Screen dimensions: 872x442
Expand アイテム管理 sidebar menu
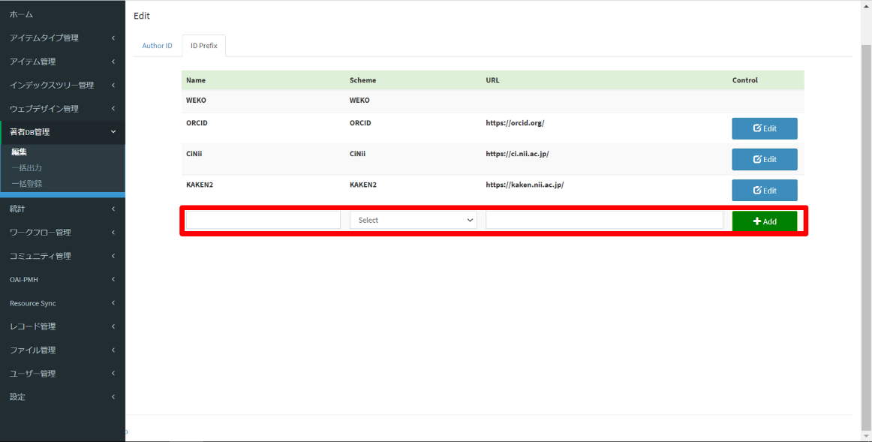[33, 62]
